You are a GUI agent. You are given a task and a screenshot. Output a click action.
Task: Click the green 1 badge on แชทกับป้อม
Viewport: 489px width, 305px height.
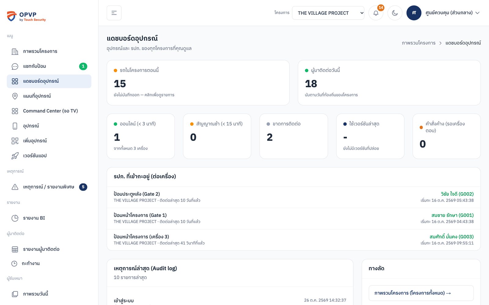83,66
